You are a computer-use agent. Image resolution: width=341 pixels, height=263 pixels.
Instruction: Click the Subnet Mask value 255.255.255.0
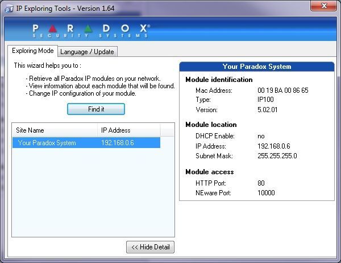[277, 156]
